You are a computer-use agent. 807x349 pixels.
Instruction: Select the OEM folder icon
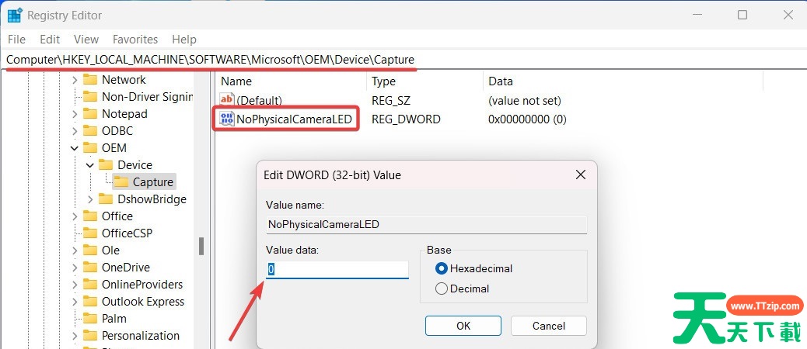click(x=90, y=148)
